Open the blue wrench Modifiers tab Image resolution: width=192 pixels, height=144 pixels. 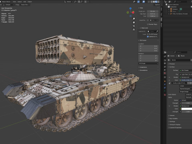pos(165,84)
